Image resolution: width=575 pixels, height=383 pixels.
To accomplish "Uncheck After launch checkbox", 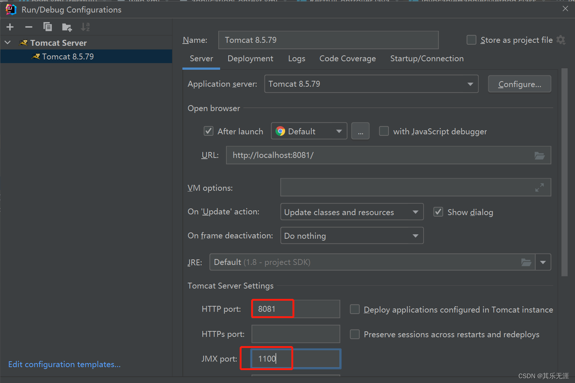I will (x=209, y=131).
